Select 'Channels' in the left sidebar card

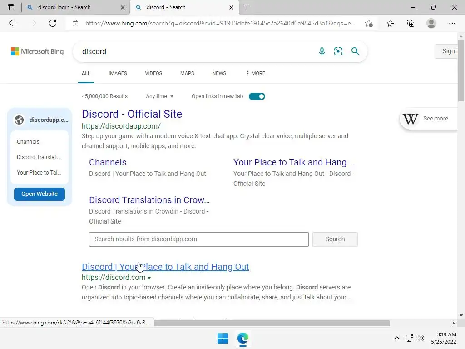28,142
